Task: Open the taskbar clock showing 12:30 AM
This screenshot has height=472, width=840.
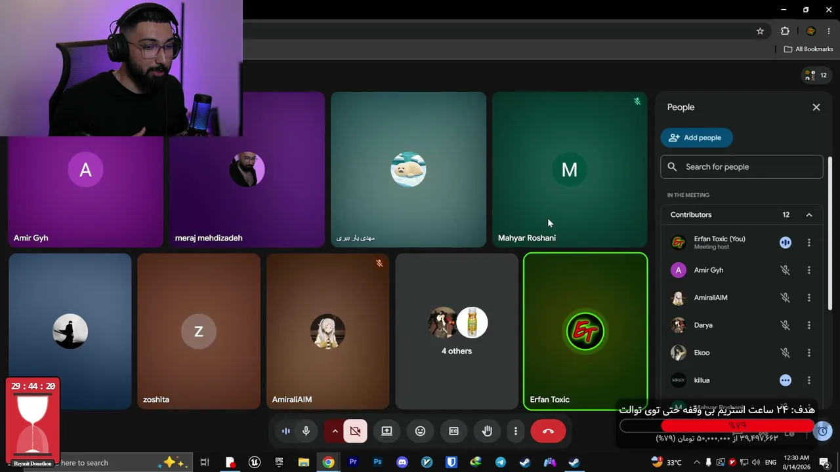Action: click(x=796, y=462)
